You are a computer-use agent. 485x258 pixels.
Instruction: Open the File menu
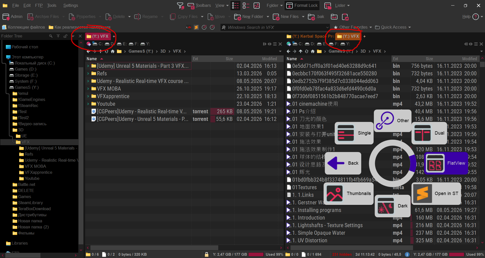[x=16, y=6]
